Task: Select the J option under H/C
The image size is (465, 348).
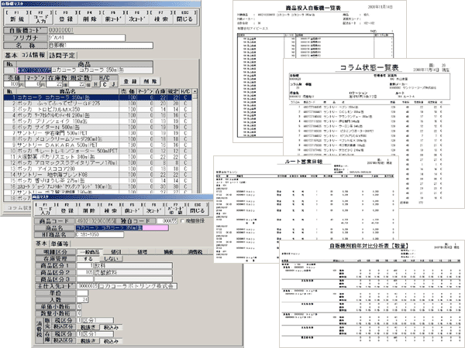Action: [112, 83]
